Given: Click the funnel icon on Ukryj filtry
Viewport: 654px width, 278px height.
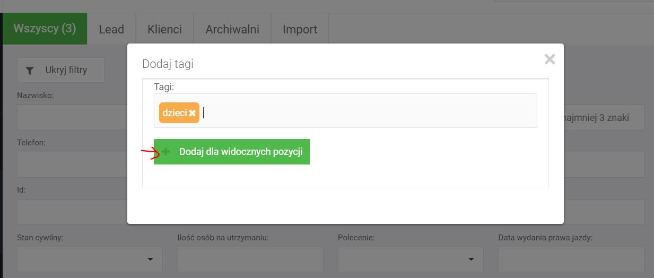Looking at the screenshot, I should pyautogui.click(x=30, y=70).
